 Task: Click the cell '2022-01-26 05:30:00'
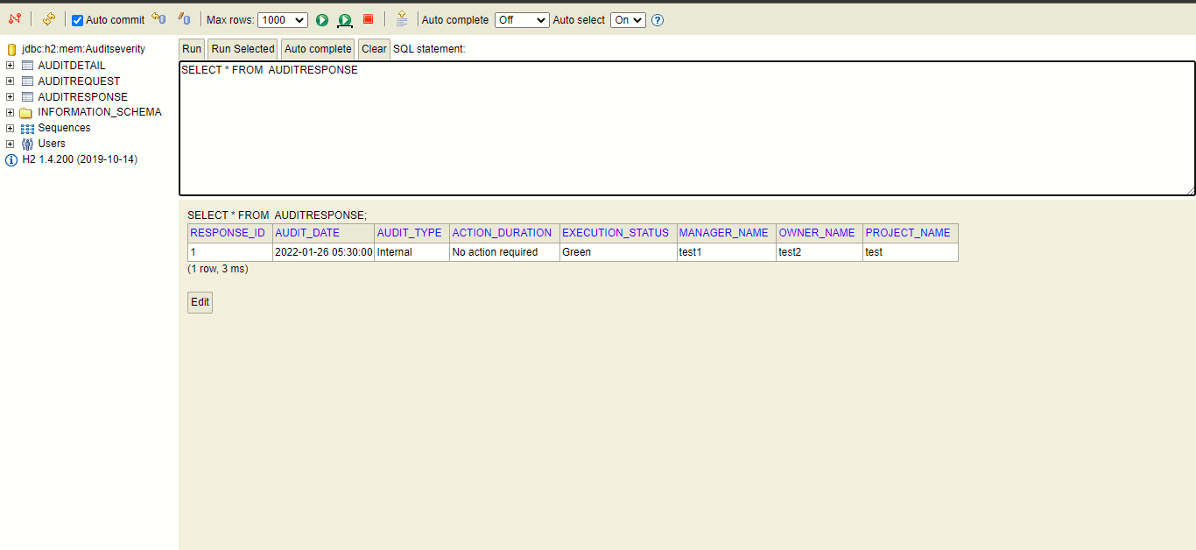[324, 252]
